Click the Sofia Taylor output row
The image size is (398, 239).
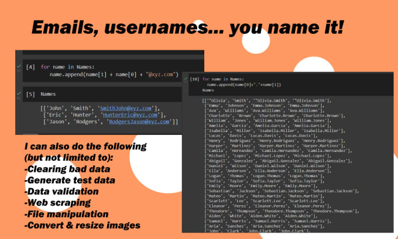point(264,181)
